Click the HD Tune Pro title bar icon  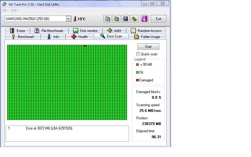pyautogui.click(x=4, y=4)
